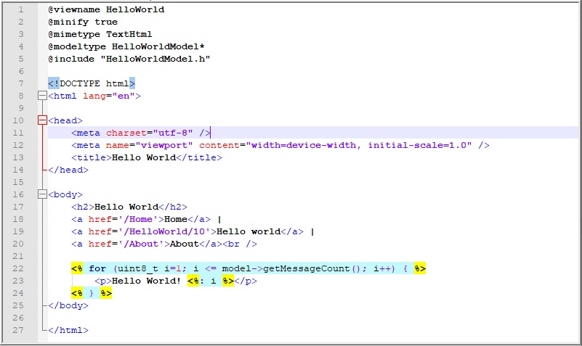Click line number 11 in gutter
The image size is (582, 346).
[x=18, y=133]
